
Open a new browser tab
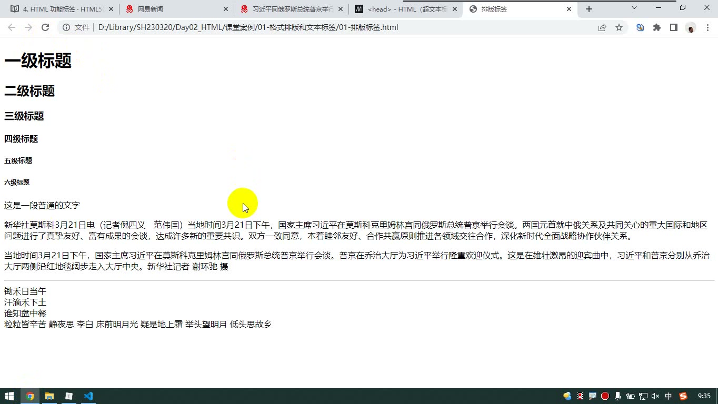[589, 9]
